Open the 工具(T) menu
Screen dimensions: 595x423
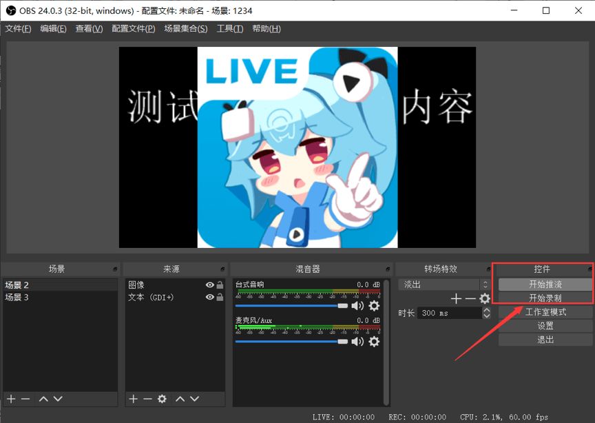229,29
